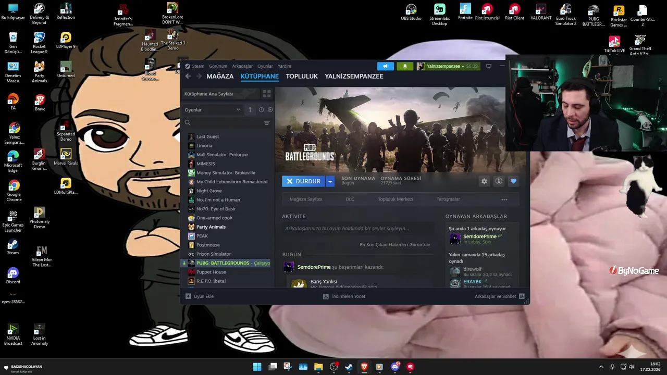Viewport: 667px width, 375px height.
Task: Open Discord desktop shortcut
Action: [x=13, y=276]
